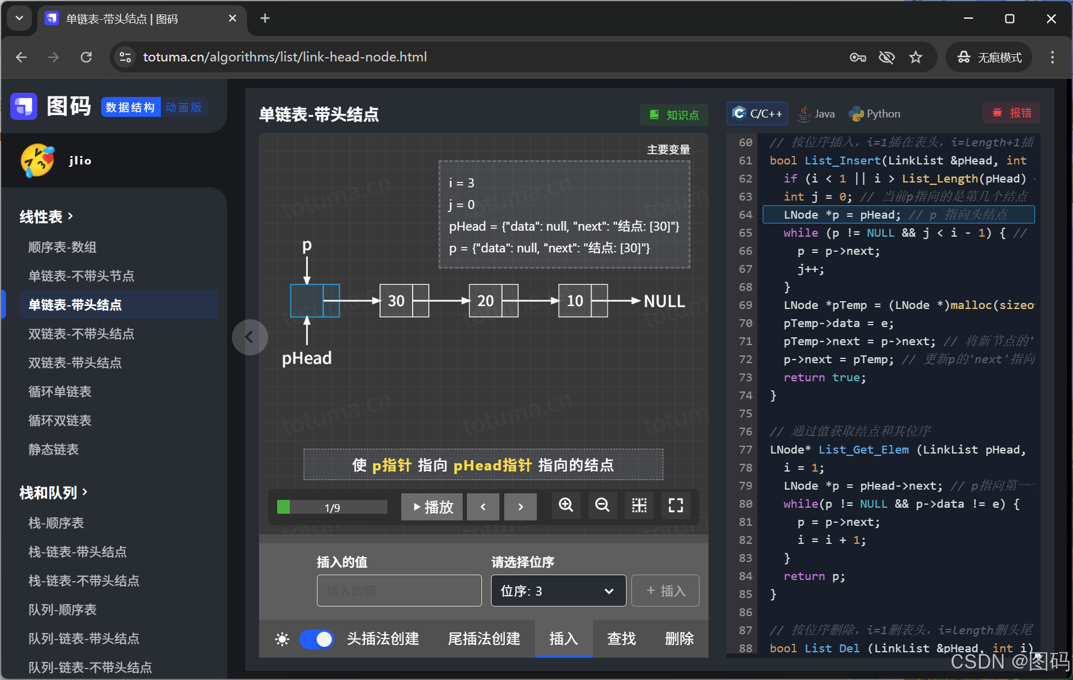The width and height of the screenshot is (1073, 680).
Task: Zoom in the animation canvas
Action: (x=566, y=505)
